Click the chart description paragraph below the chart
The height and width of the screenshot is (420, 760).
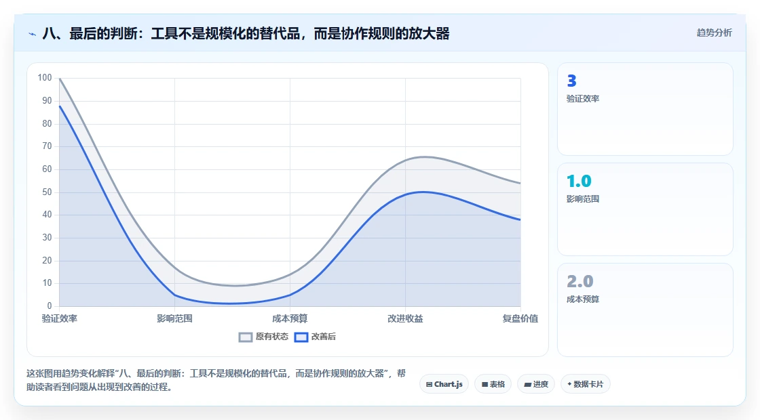tap(216, 380)
